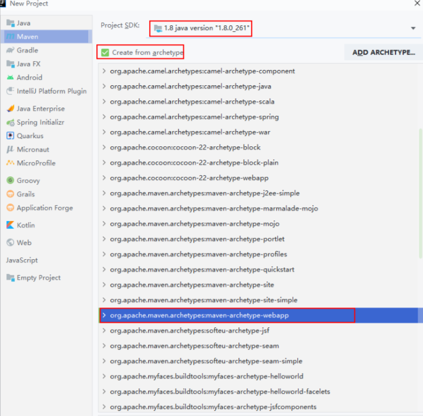Click the Java FX folder icon
This screenshot has width=423, height=416.
10,64
